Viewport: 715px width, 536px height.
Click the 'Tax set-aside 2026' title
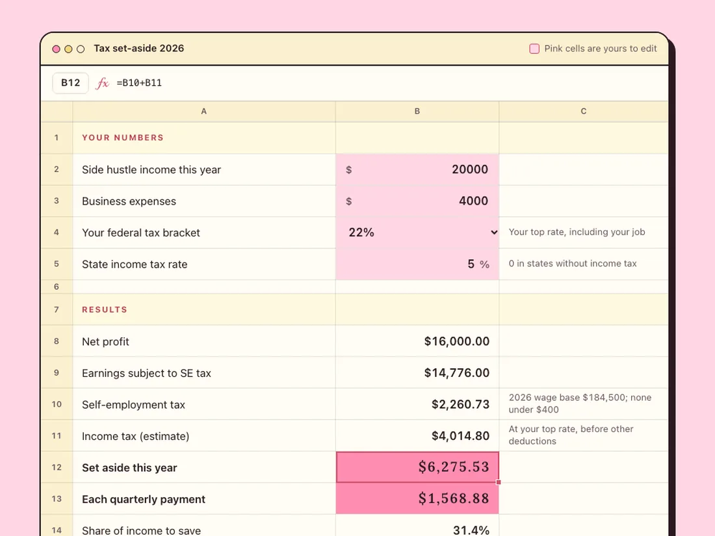[139, 48]
